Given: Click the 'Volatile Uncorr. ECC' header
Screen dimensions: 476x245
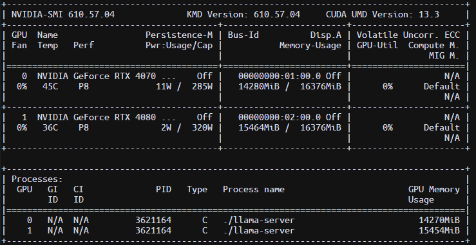Looking at the screenshot, I should pyautogui.click(x=408, y=35).
